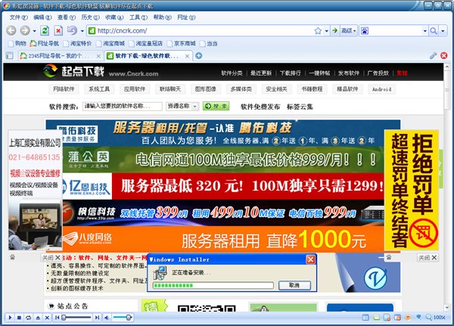Image resolution: width=454 pixels, height=326 pixels.
Task: Click the 取消 button in Windows Installer
Action: (x=294, y=285)
